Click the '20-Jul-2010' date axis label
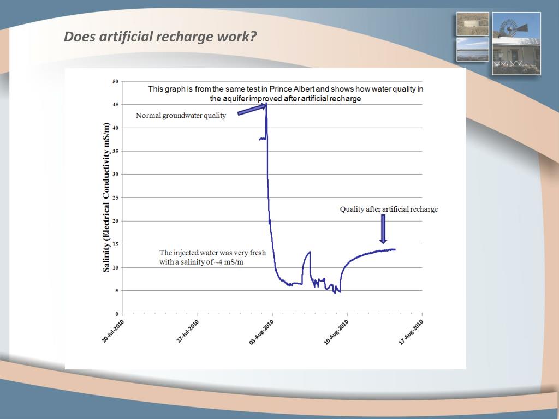559x419 pixels. 112,331
